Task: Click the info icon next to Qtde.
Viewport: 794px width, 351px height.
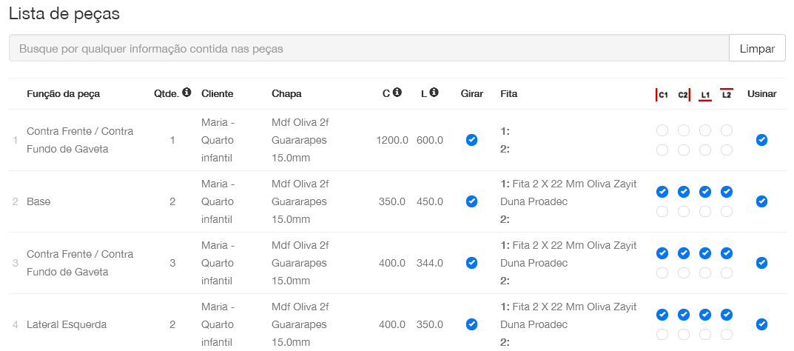Action: coord(186,93)
